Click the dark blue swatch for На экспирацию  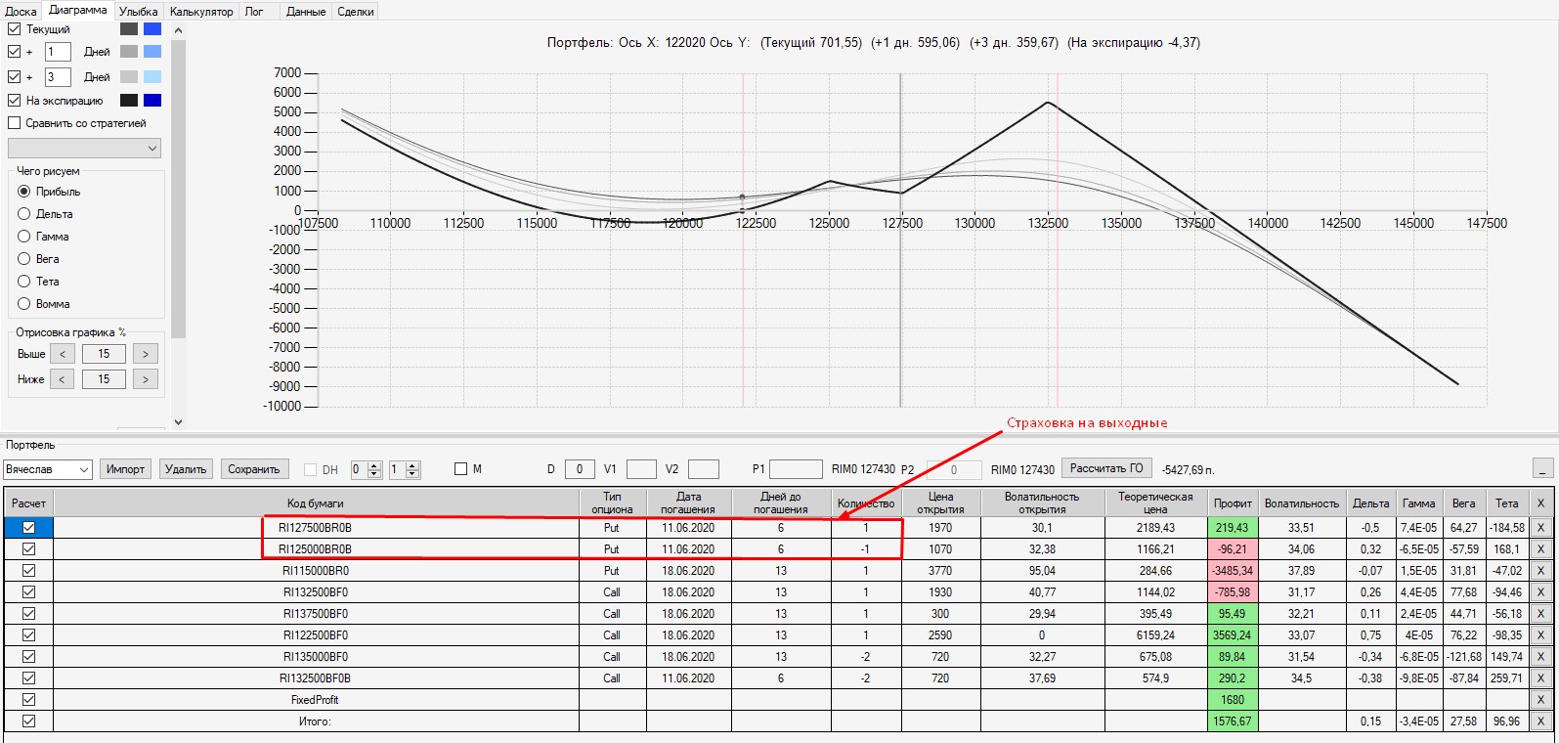[152, 100]
